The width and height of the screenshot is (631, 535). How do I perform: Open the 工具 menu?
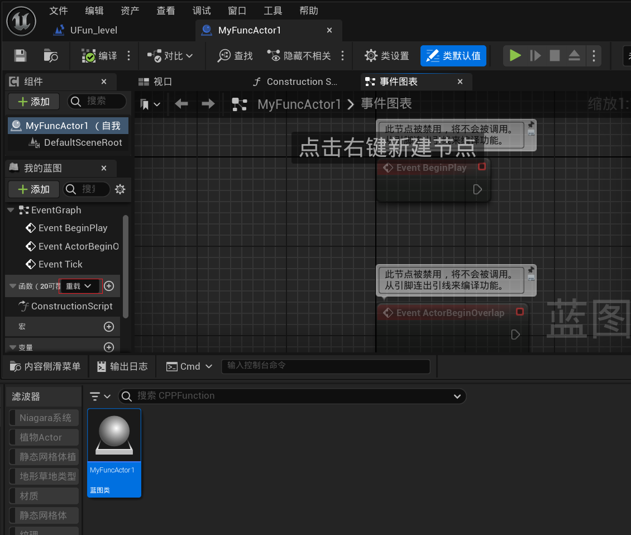(x=273, y=11)
